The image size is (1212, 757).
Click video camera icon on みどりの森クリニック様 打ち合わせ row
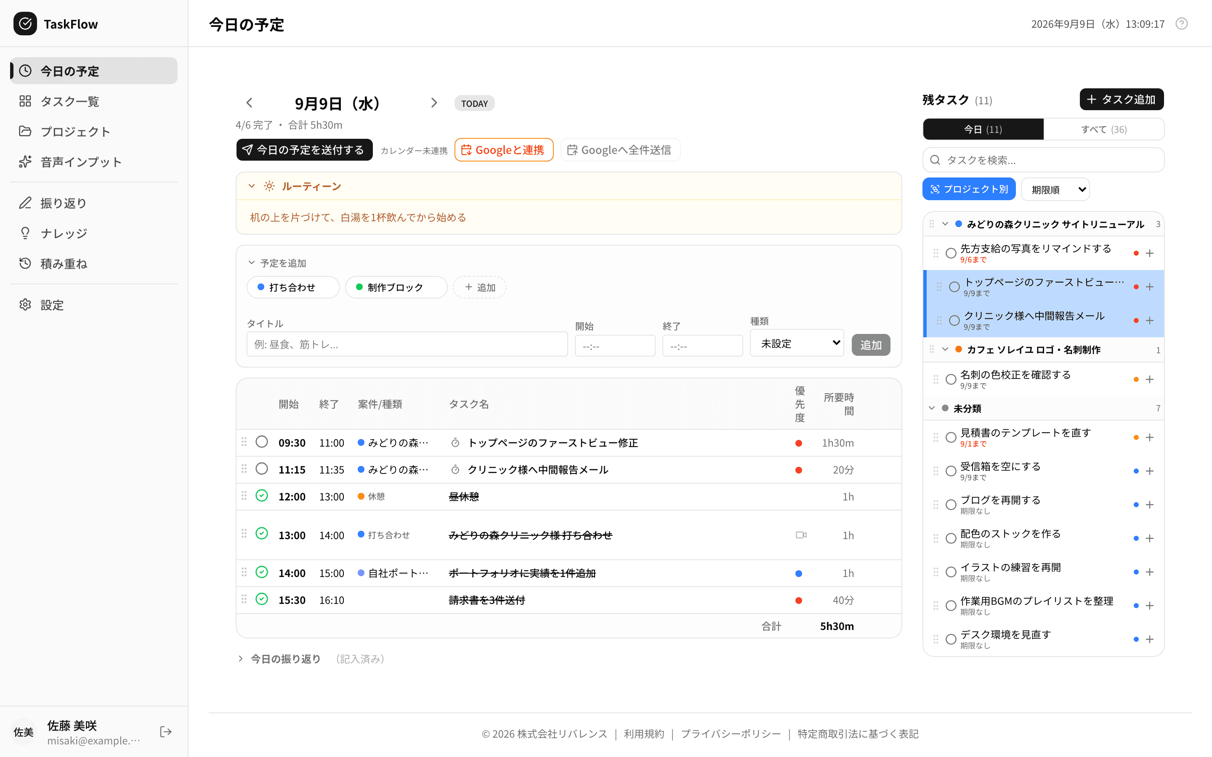pyautogui.click(x=801, y=535)
